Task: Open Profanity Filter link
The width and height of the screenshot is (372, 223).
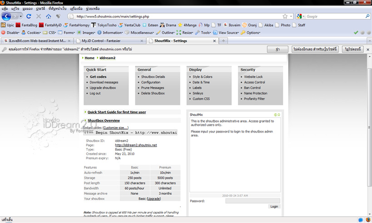Action: (x=254, y=99)
